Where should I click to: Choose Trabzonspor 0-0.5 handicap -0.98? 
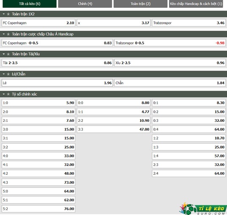click(x=170, y=43)
